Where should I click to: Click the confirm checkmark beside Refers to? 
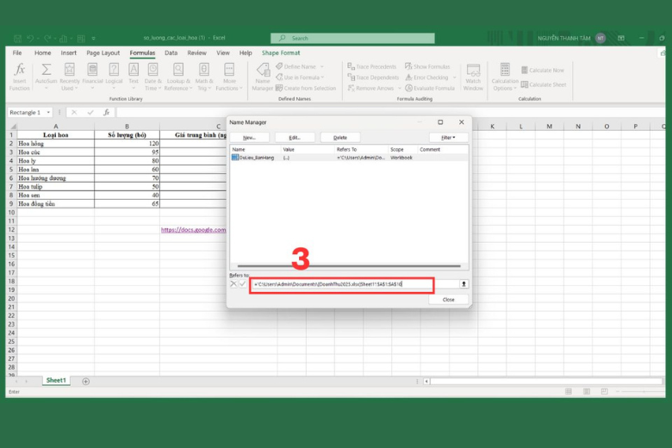click(x=243, y=283)
